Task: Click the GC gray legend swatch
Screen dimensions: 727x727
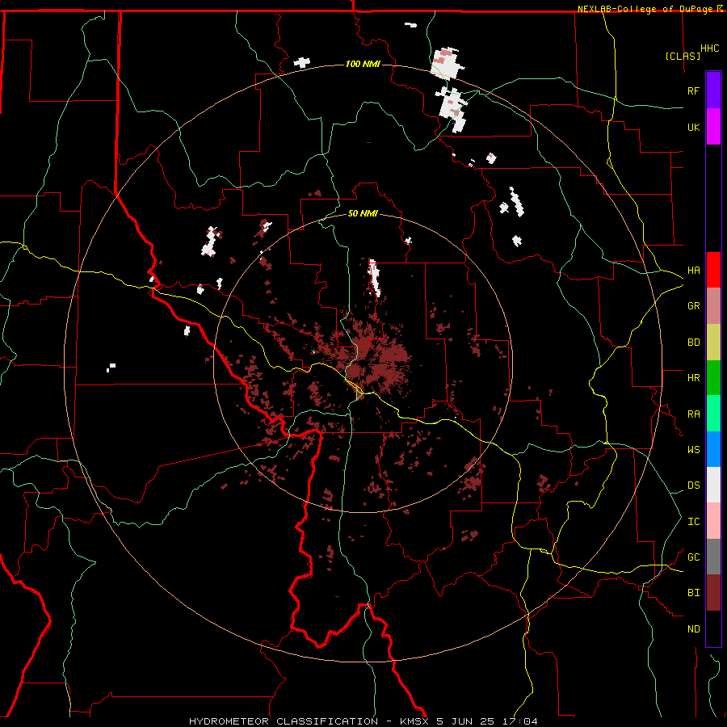Action: pyautogui.click(x=713, y=557)
